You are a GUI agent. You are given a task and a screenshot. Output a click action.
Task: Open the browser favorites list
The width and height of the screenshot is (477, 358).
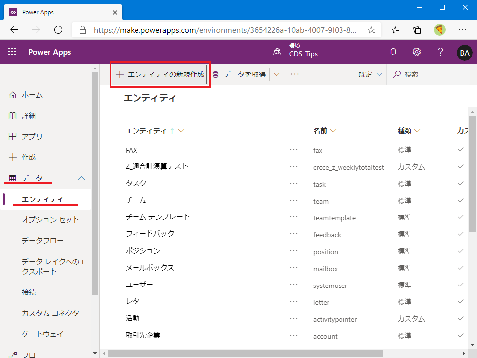point(395,30)
